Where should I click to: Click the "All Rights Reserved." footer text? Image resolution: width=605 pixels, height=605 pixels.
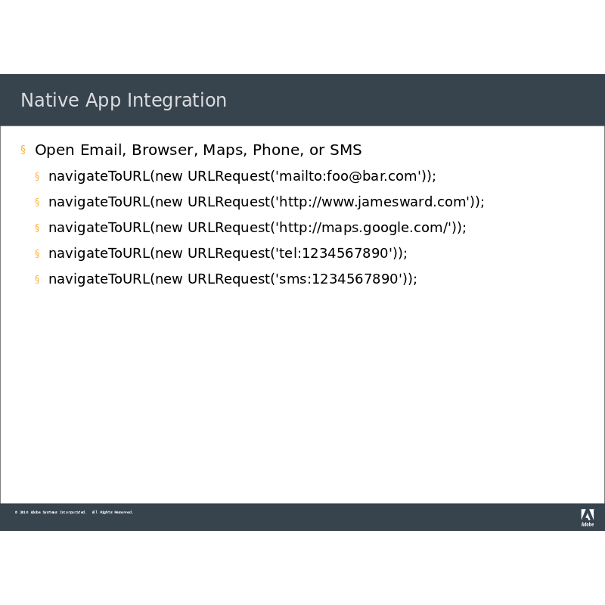coord(113,512)
